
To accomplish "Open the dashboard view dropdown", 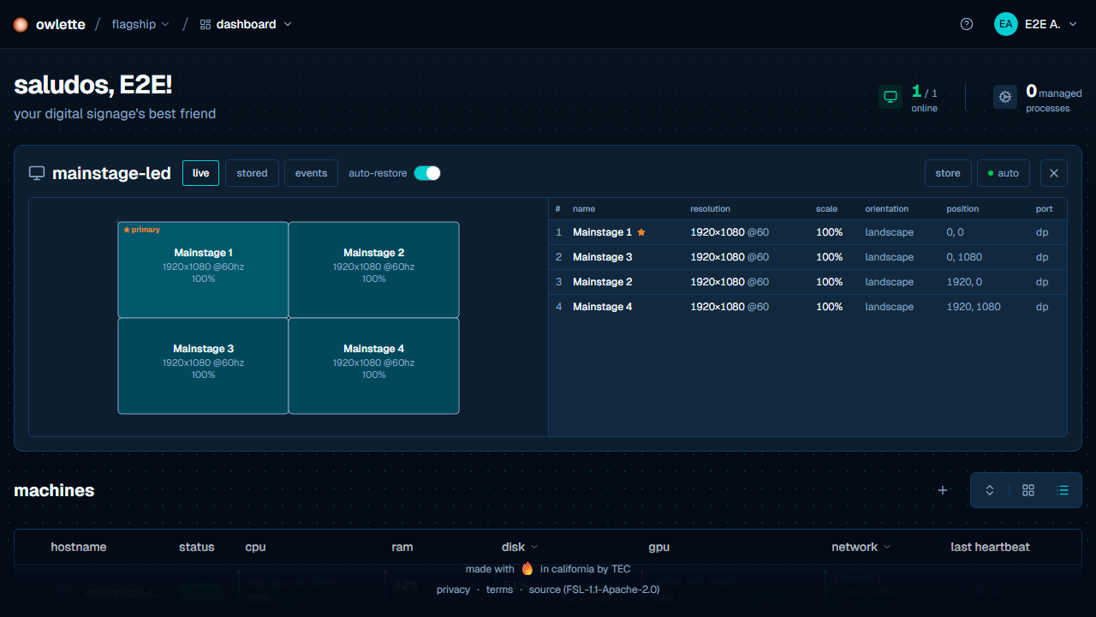I will click(x=246, y=24).
